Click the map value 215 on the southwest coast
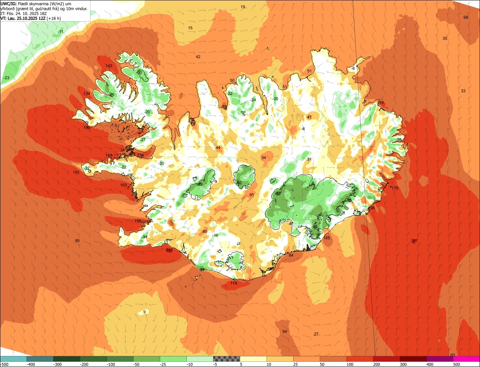 coord(169,250)
